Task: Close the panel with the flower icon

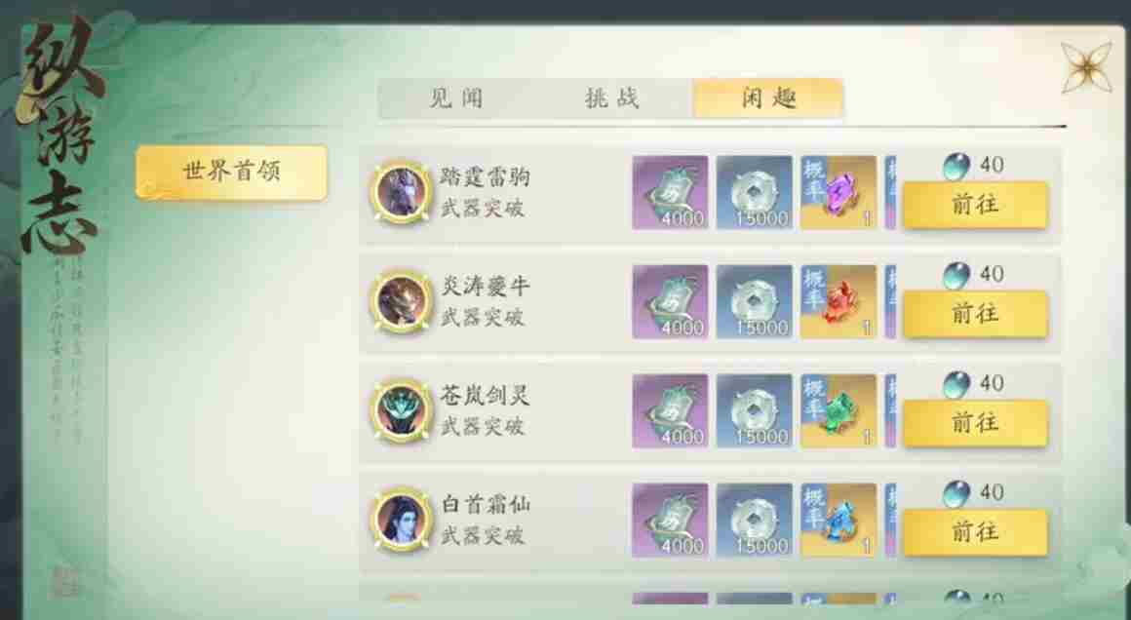Action: point(1086,68)
